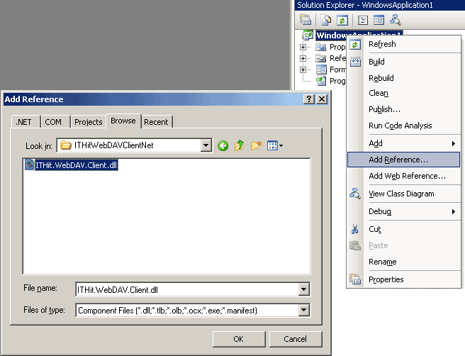
Task: Click Refresh icon in Solution Explorer toolbar
Action: pyautogui.click(x=342, y=20)
